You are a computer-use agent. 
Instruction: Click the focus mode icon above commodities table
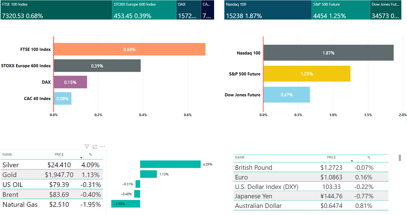95,147
